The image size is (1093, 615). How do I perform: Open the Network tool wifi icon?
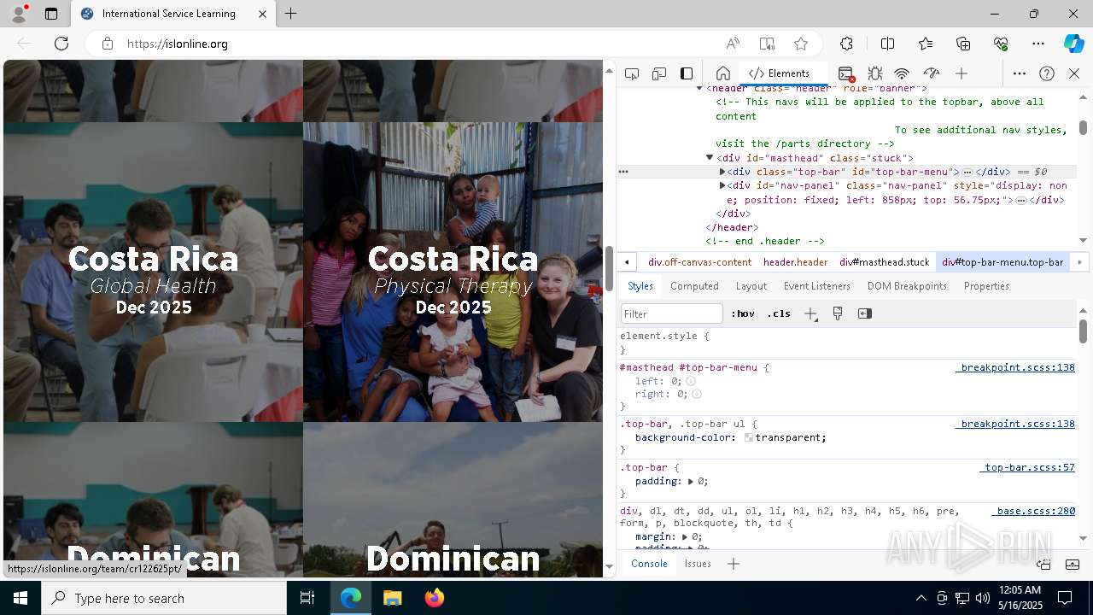[x=903, y=73]
